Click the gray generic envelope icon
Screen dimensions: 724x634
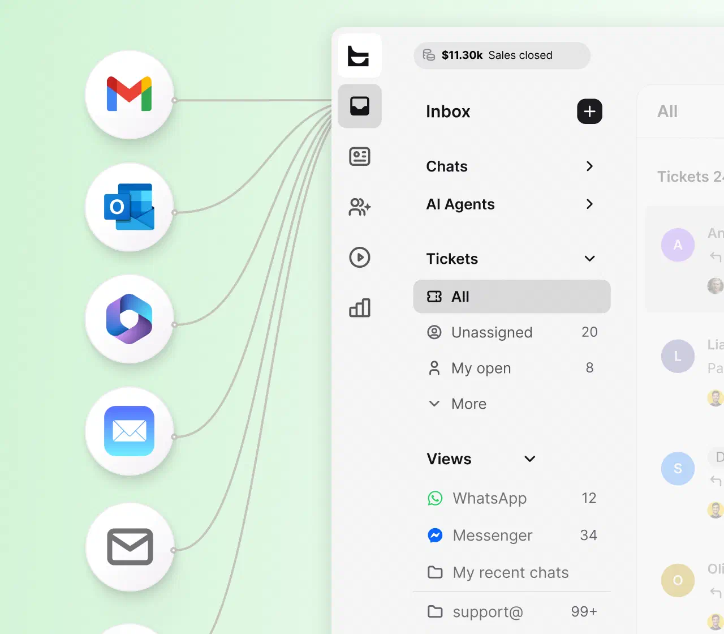point(130,547)
